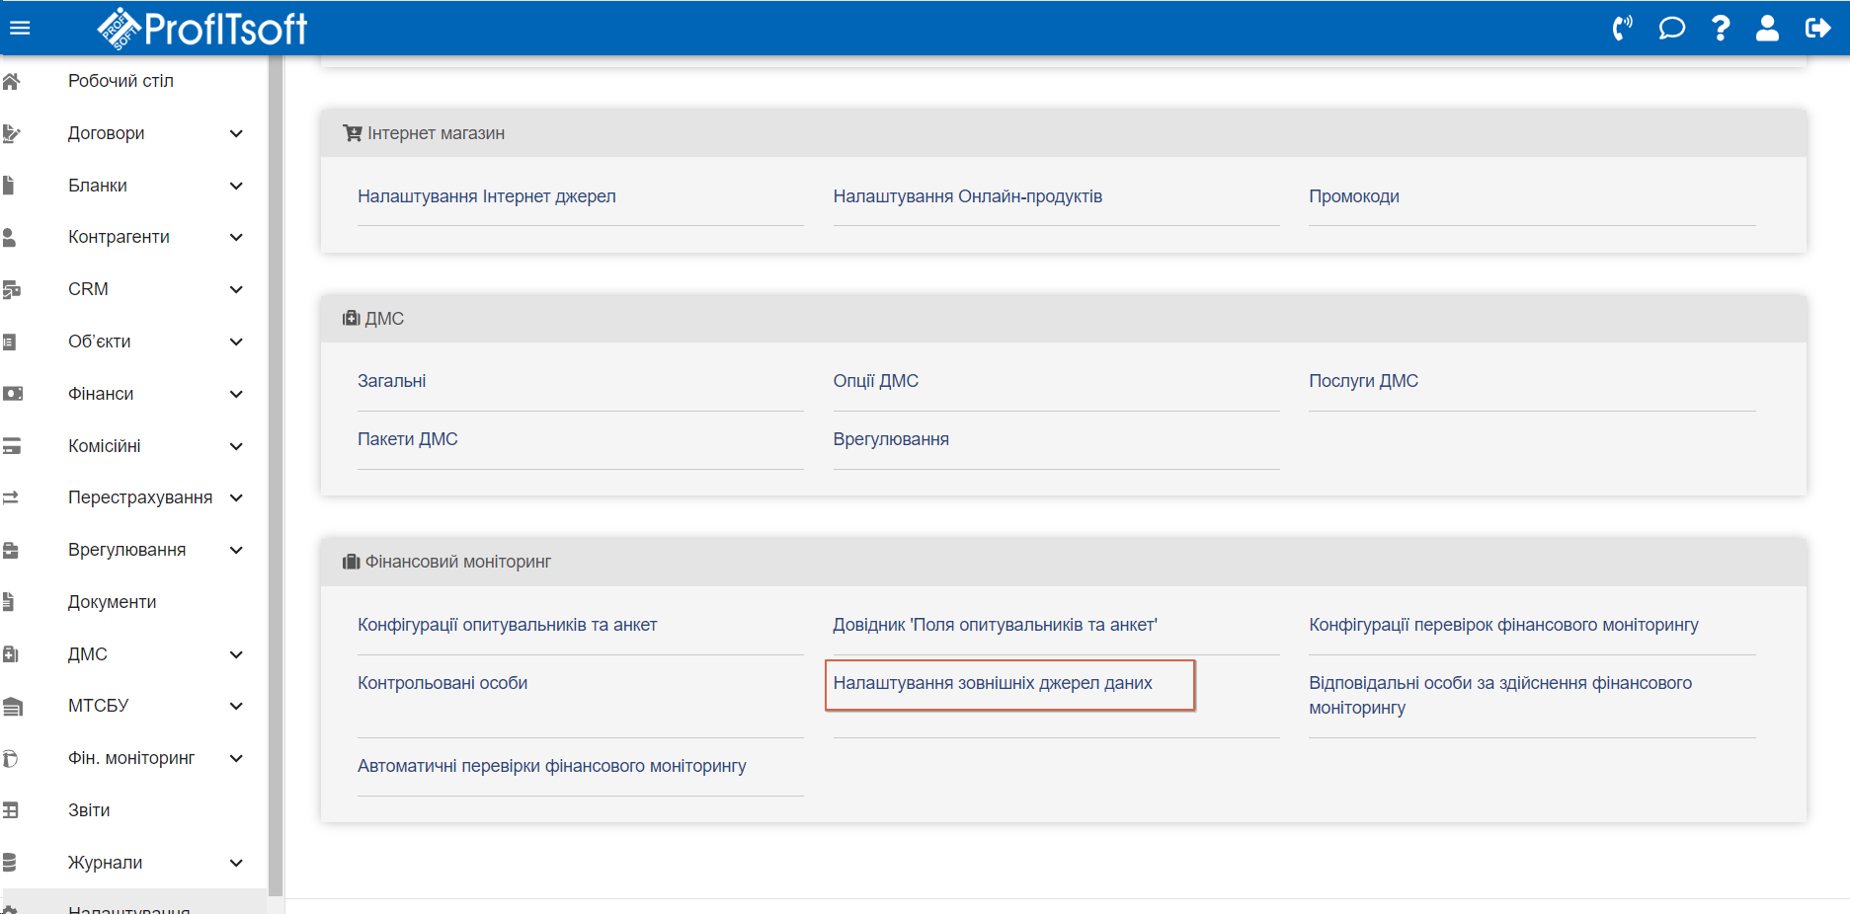The image size is (1850, 914).
Task: Open Налаштування зовнішніх джерел даних link
Action: pyautogui.click(x=992, y=683)
